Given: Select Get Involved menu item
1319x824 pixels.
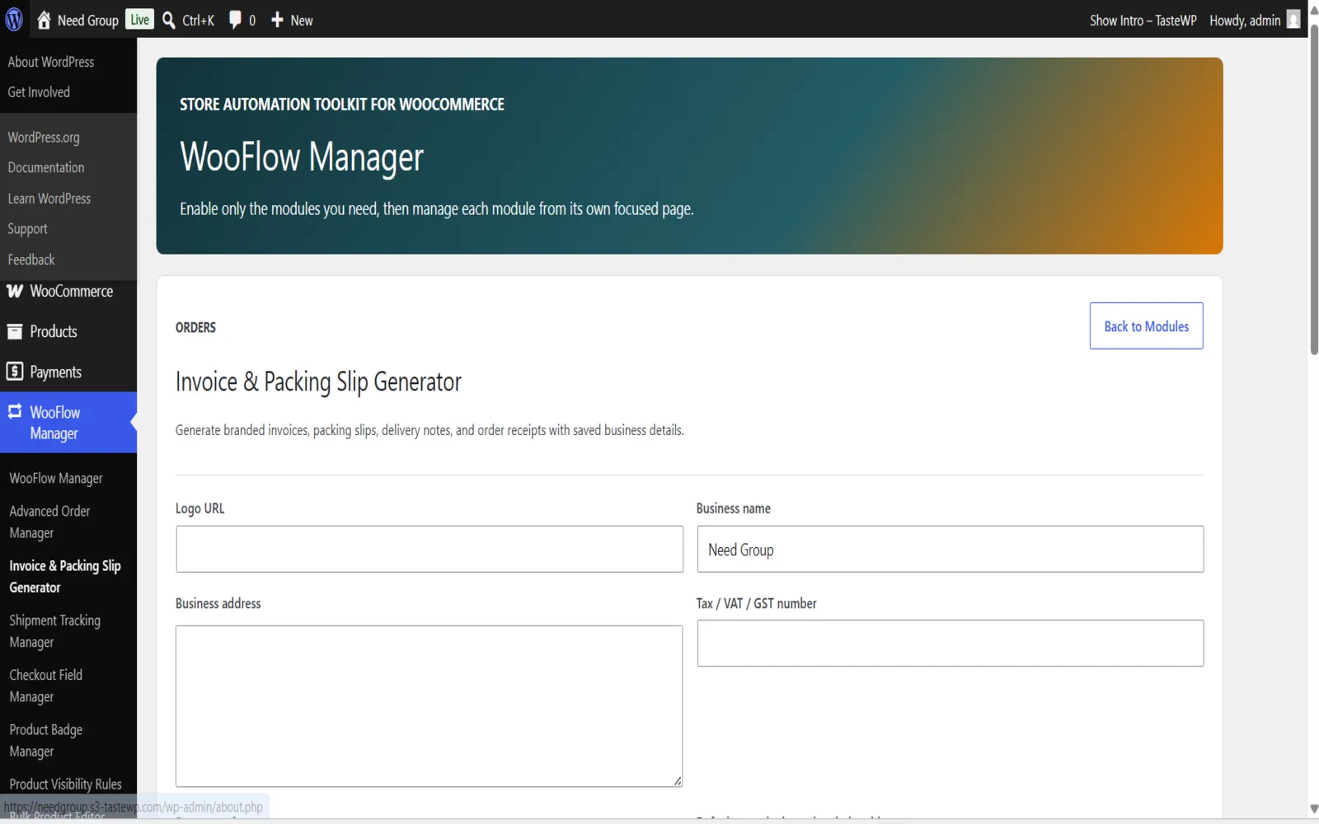Looking at the screenshot, I should pos(39,92).
